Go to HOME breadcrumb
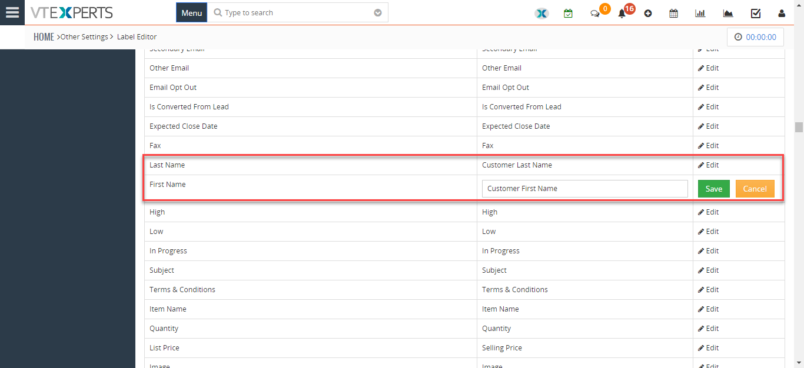Screen dimensions: 804x368 coord(44,37)
